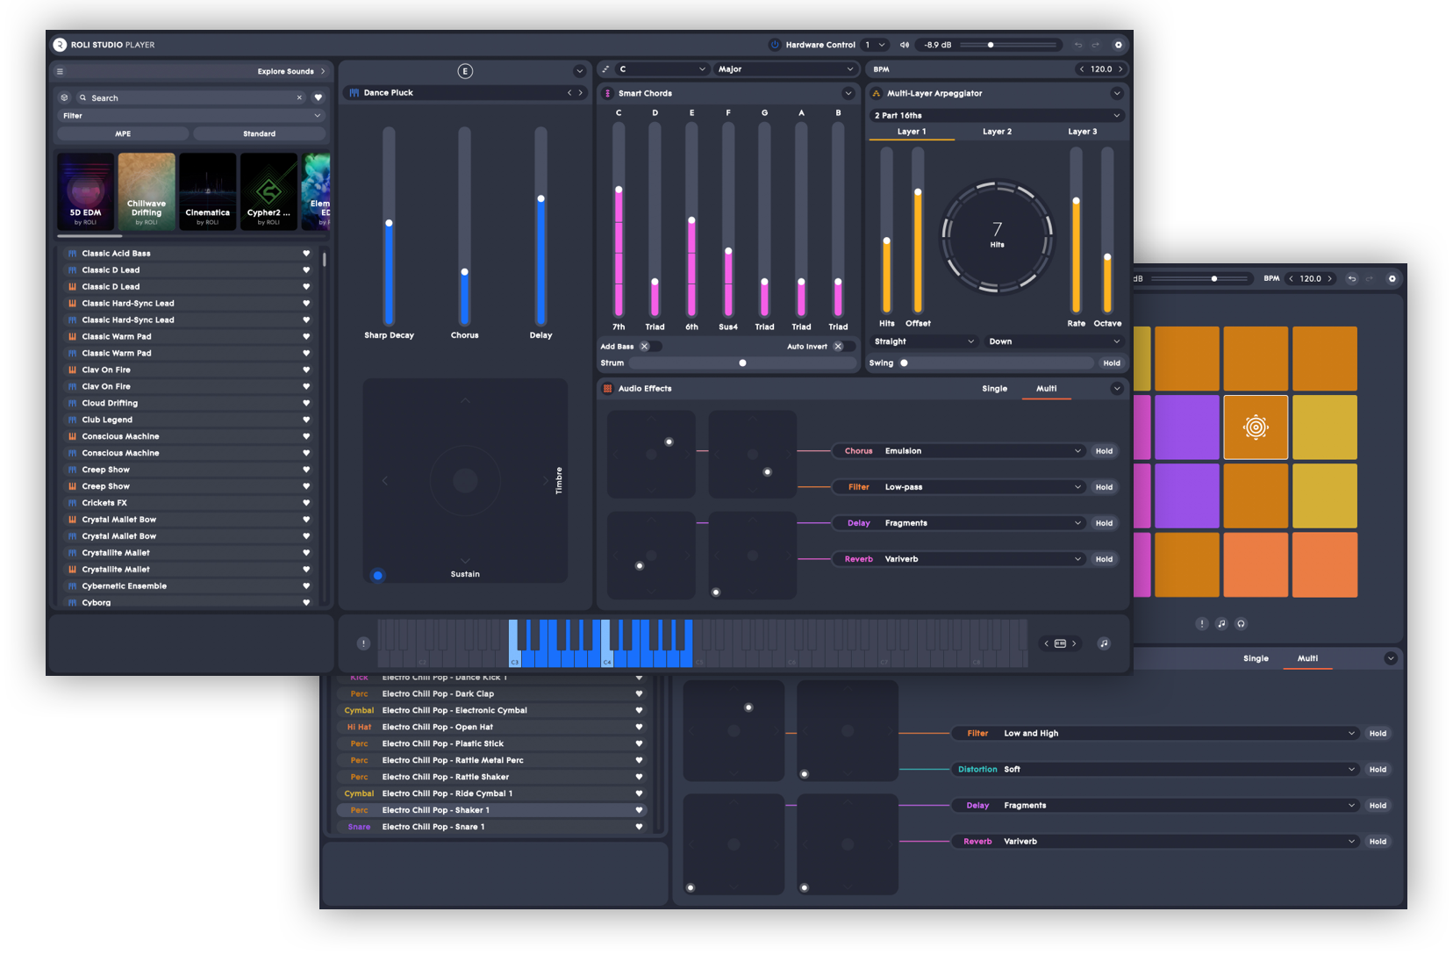Open the Down direction dropdown
The height and width of the screenshot is (969, 1453).
point(1055,341)
